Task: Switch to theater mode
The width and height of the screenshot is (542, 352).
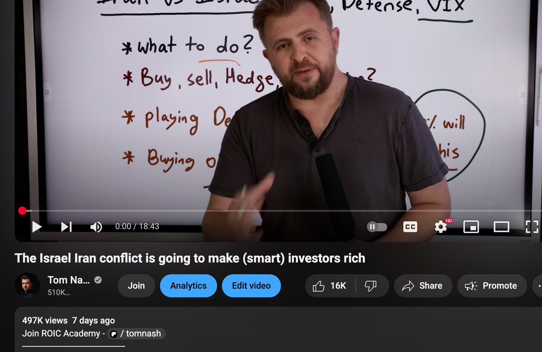Action: click(x=502, y=226)
